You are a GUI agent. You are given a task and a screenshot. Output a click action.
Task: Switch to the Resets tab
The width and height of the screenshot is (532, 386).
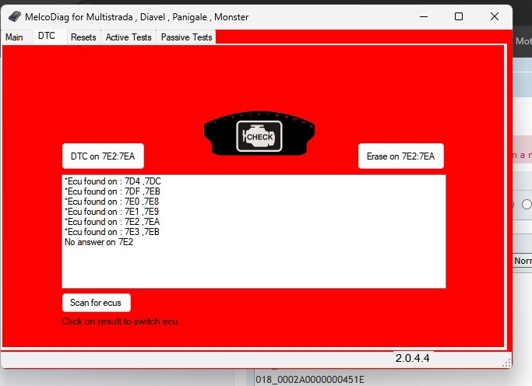point(83,37)
